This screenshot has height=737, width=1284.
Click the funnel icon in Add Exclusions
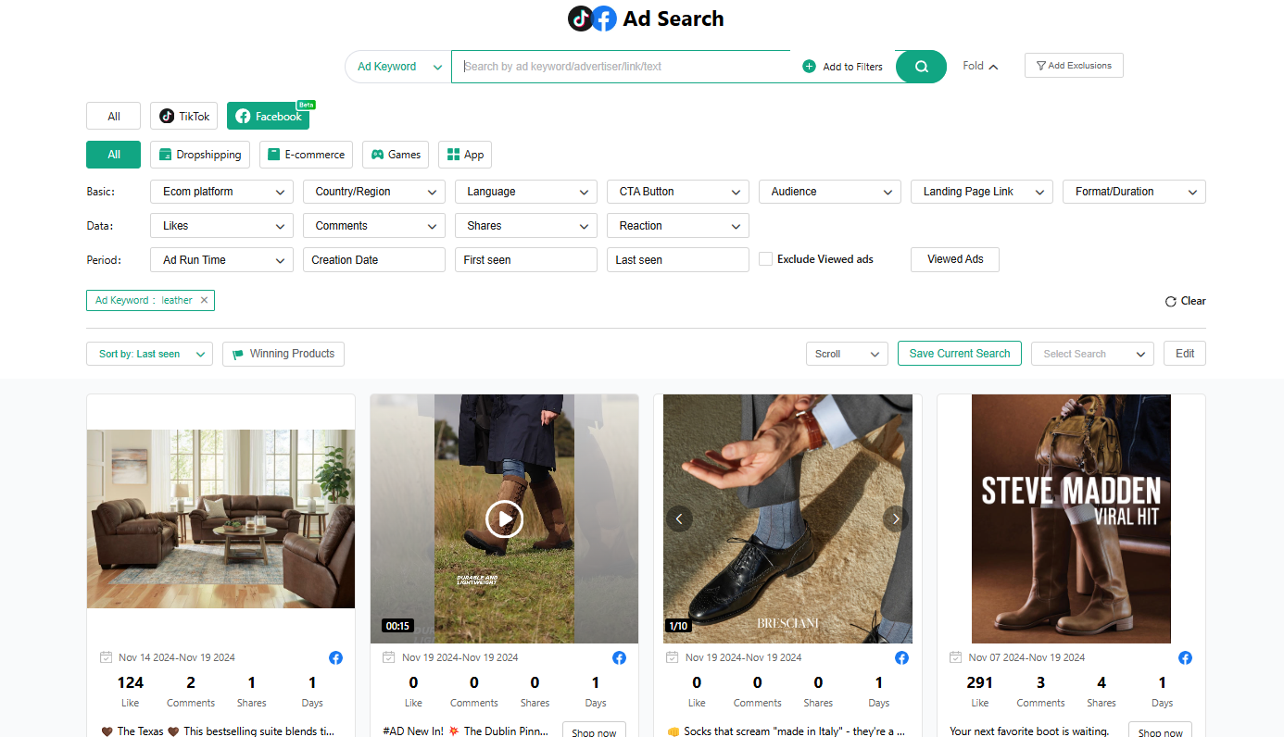point(1041,66)
